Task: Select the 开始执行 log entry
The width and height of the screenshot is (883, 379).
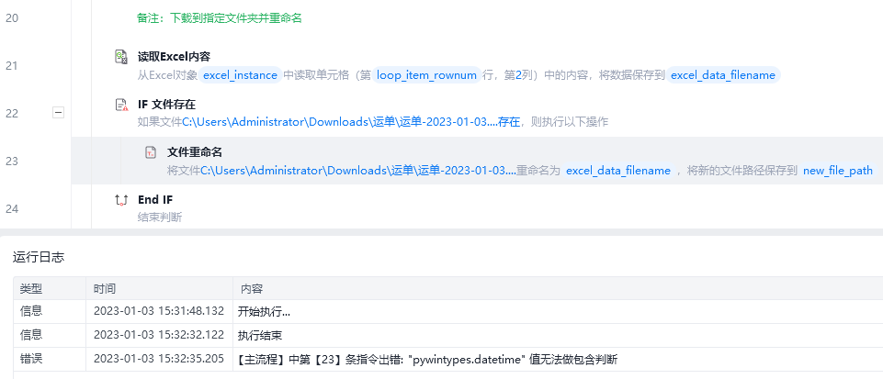Action: [447, 311]
